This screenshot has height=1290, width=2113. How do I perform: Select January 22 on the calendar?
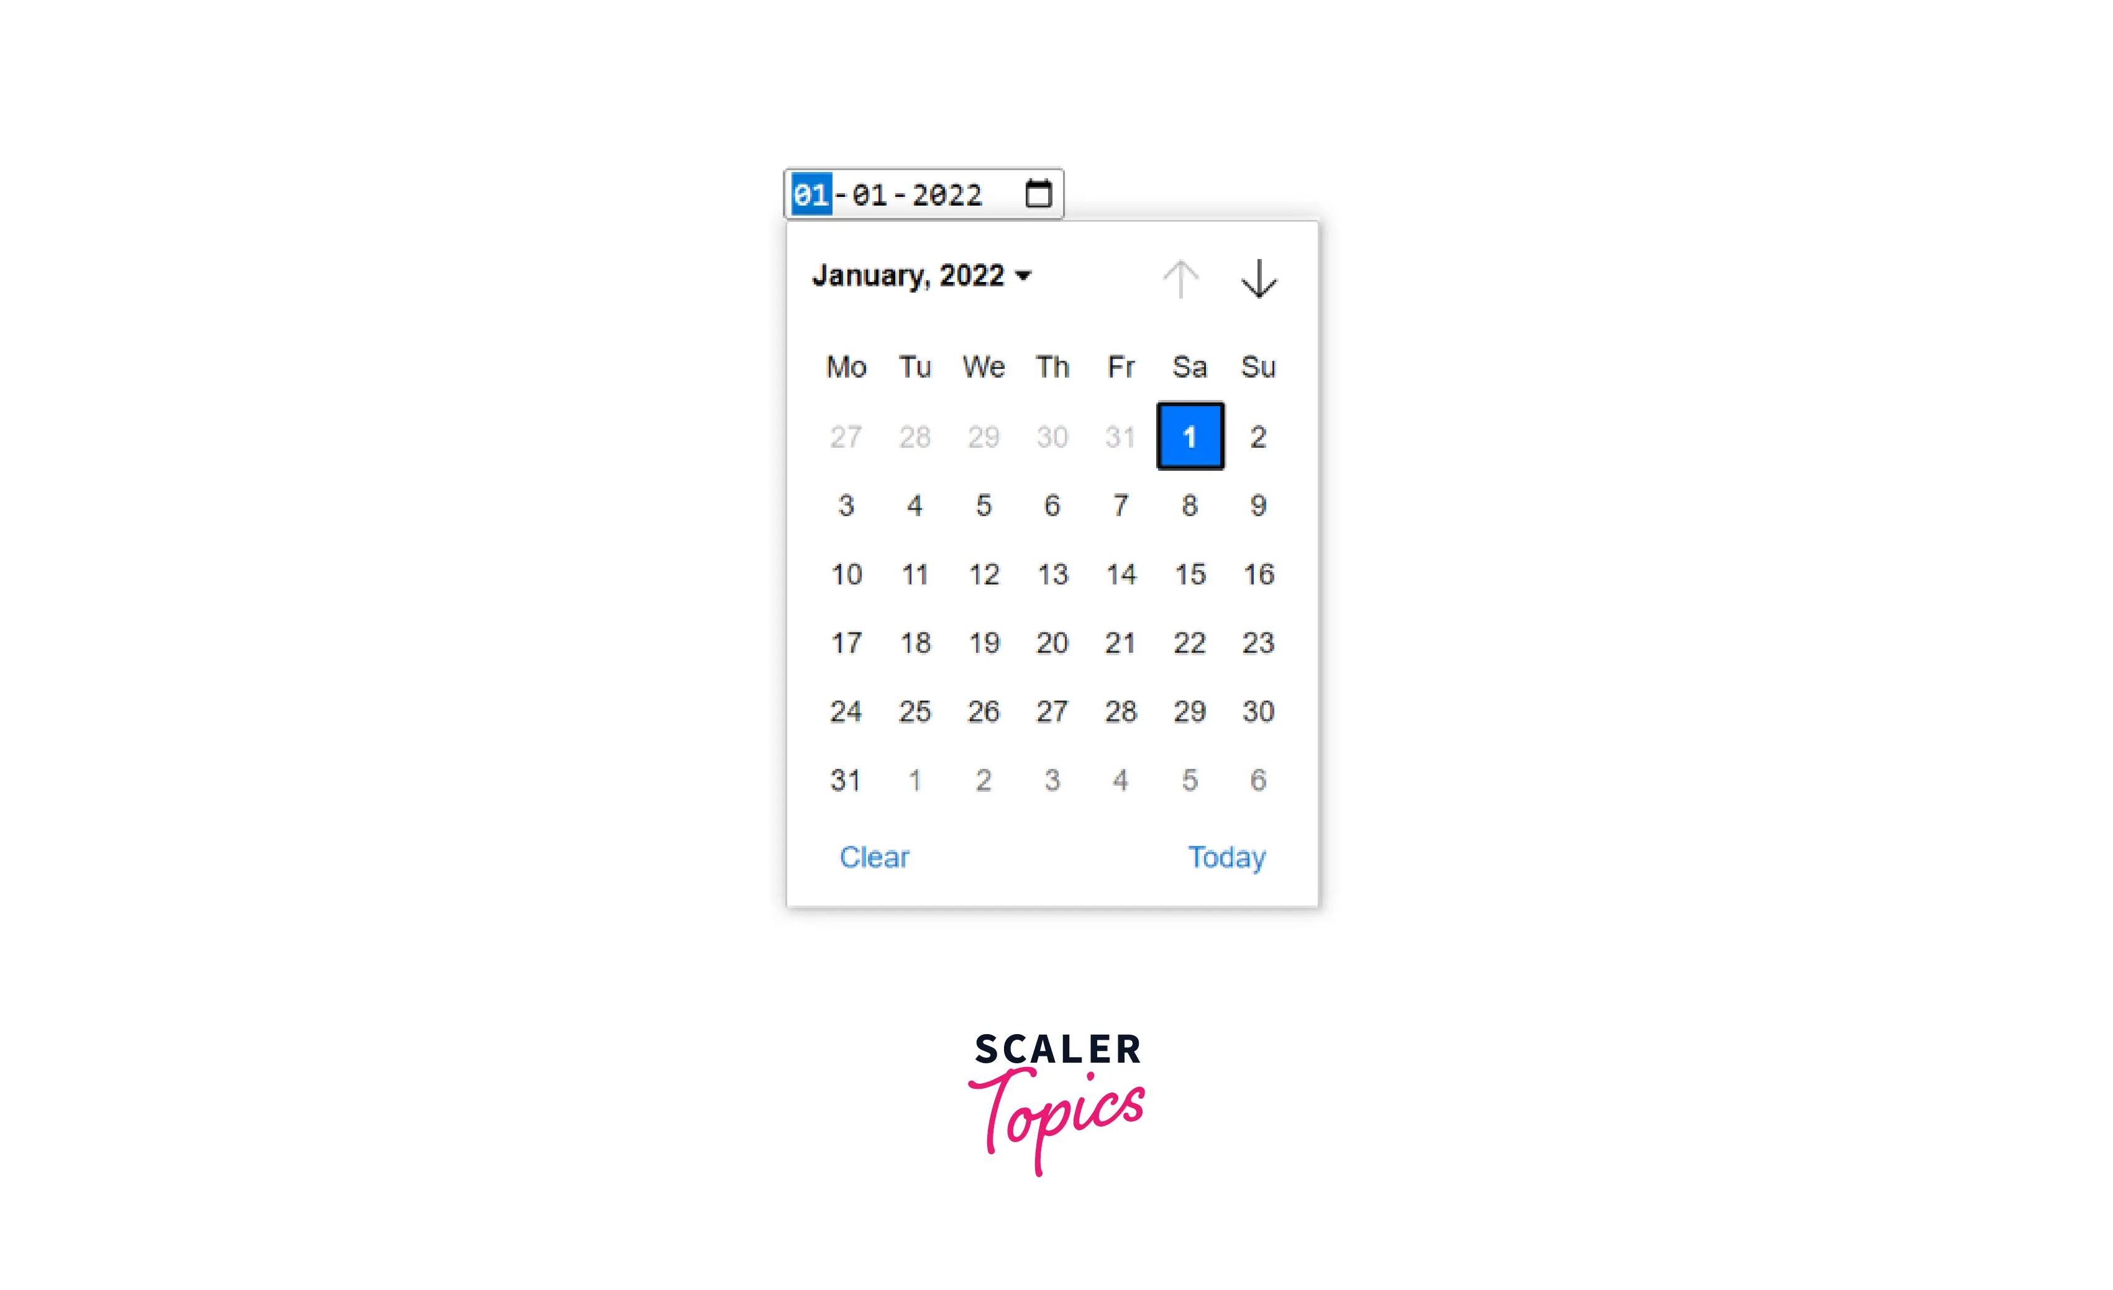click(1189, 641)
